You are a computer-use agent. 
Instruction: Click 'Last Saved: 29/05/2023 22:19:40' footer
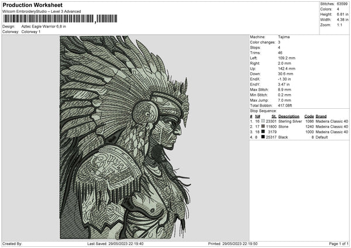(x=115, y=244)
